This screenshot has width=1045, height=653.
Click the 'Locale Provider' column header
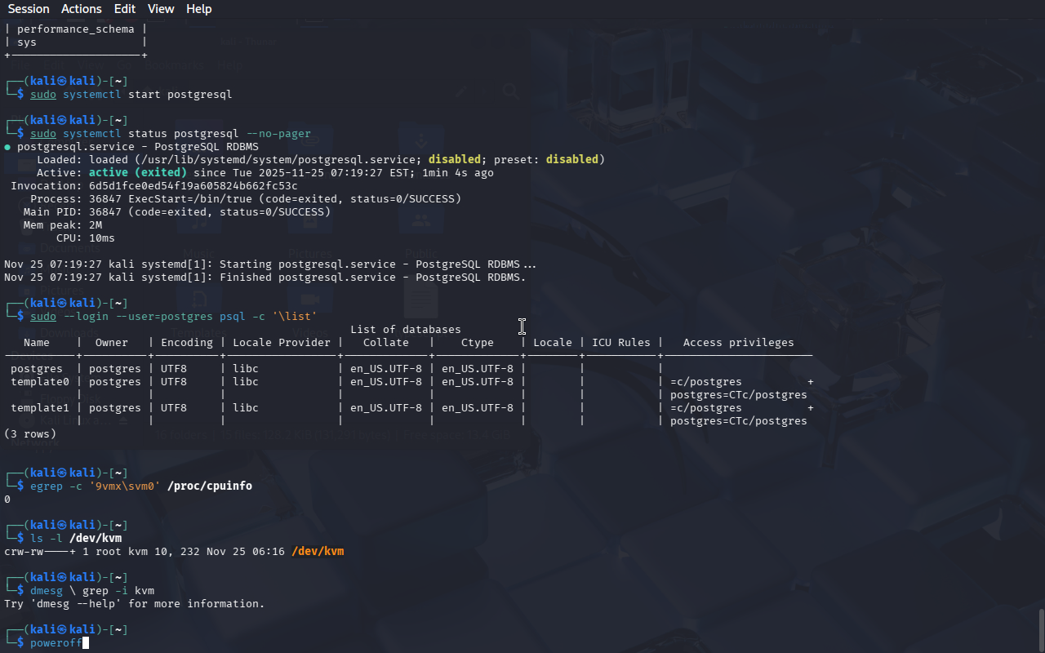tap(282, 343)
